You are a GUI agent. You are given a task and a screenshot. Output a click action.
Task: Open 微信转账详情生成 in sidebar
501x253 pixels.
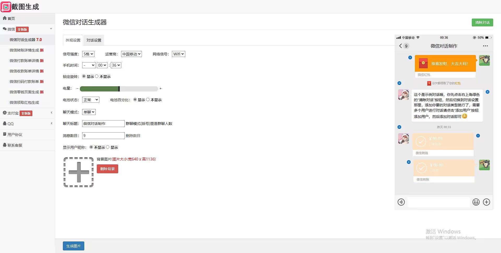(x=27, y=50)
